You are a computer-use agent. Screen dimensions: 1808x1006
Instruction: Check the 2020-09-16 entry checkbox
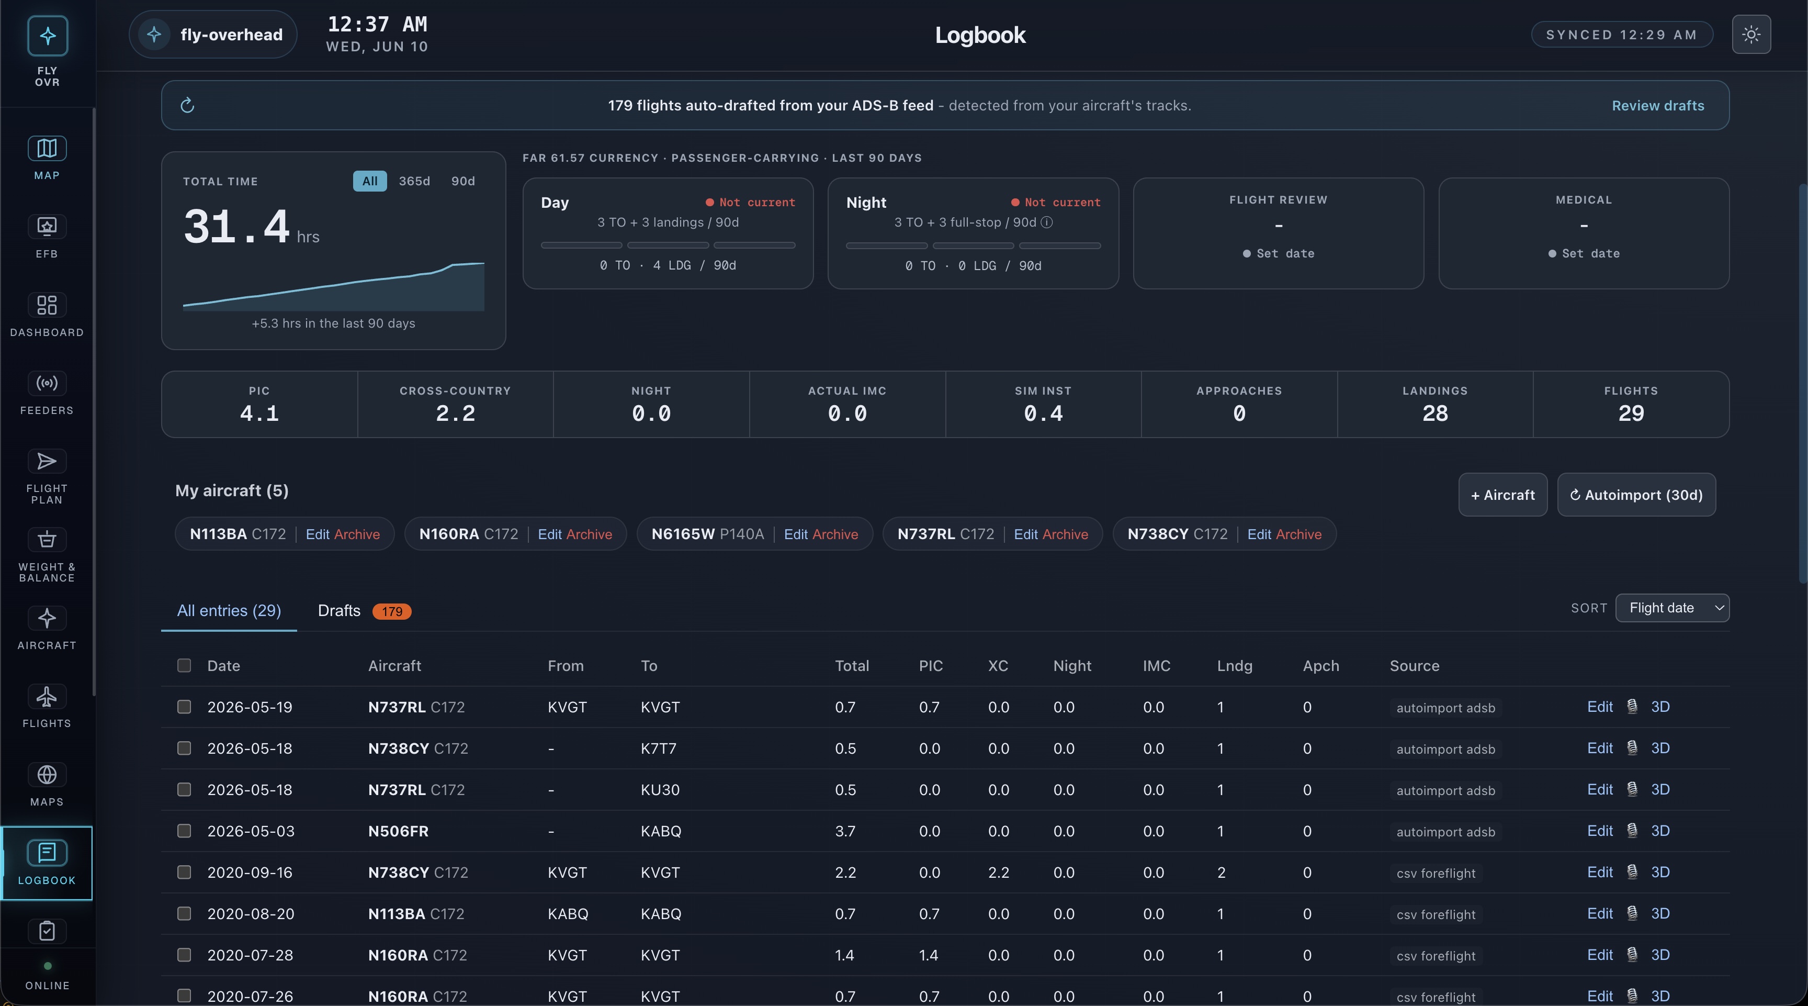pos(184,872)
